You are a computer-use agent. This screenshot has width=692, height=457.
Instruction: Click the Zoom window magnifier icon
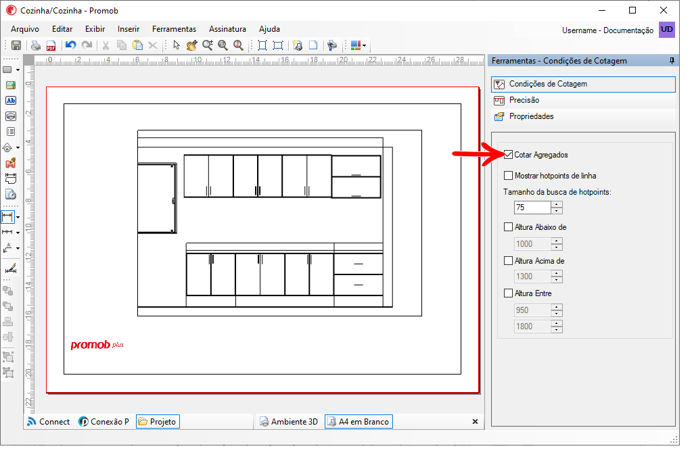(223, 46)
